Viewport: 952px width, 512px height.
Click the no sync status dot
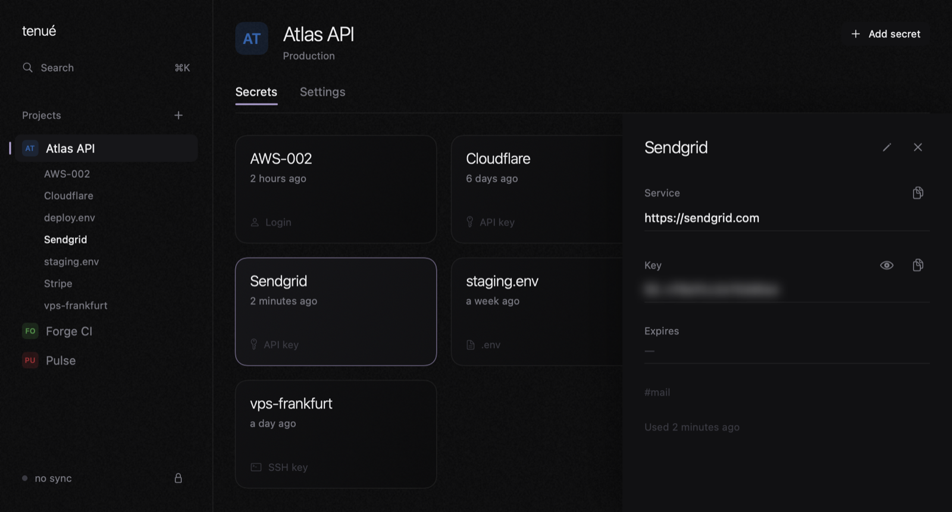point(24,478)
